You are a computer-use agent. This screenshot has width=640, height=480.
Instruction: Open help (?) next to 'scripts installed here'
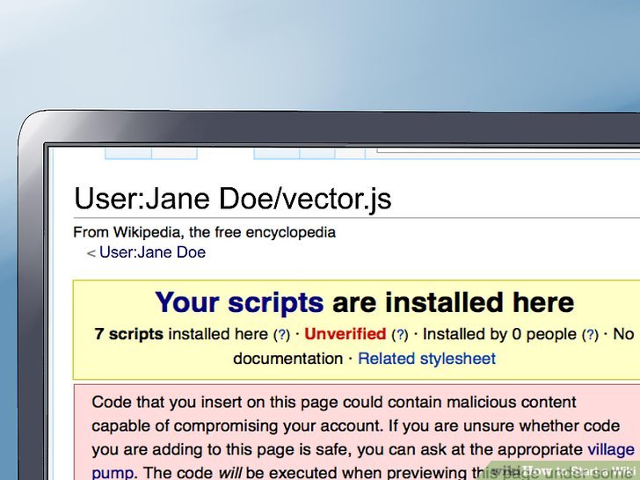click(281, 335)
